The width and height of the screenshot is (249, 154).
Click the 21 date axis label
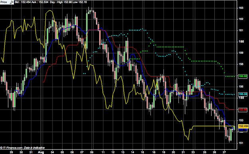tap(183, 152)
